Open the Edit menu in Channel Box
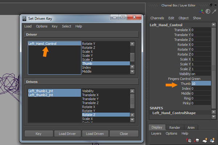Viewport: 218px width, 145px height. tap(171, 18)
